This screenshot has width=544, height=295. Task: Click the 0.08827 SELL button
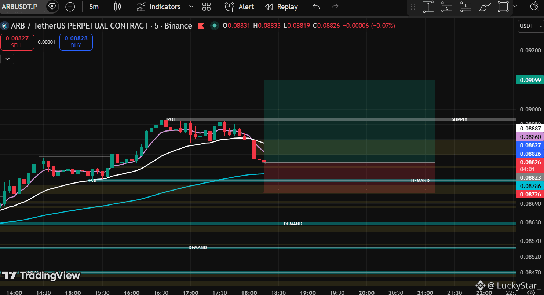(17, 42)
